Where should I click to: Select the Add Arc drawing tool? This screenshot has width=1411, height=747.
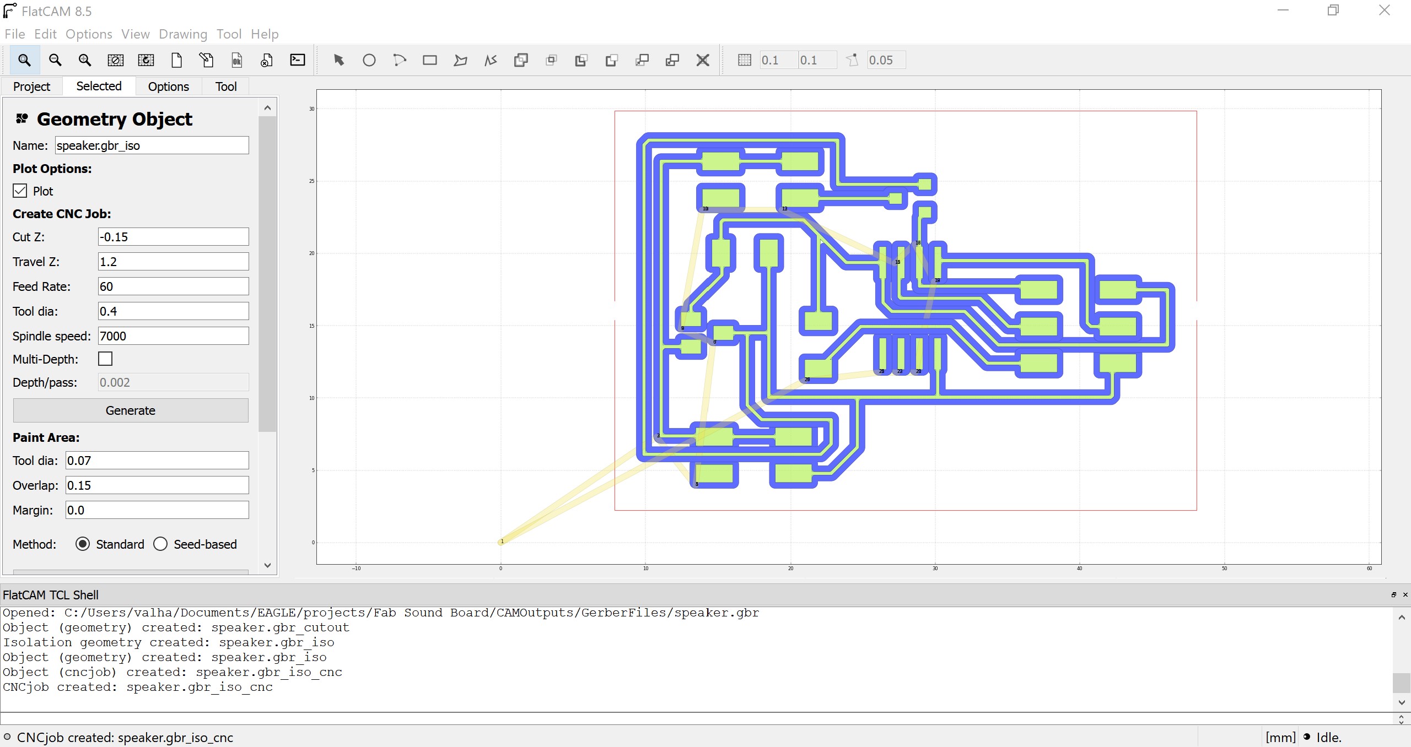[x=400, y=60]
